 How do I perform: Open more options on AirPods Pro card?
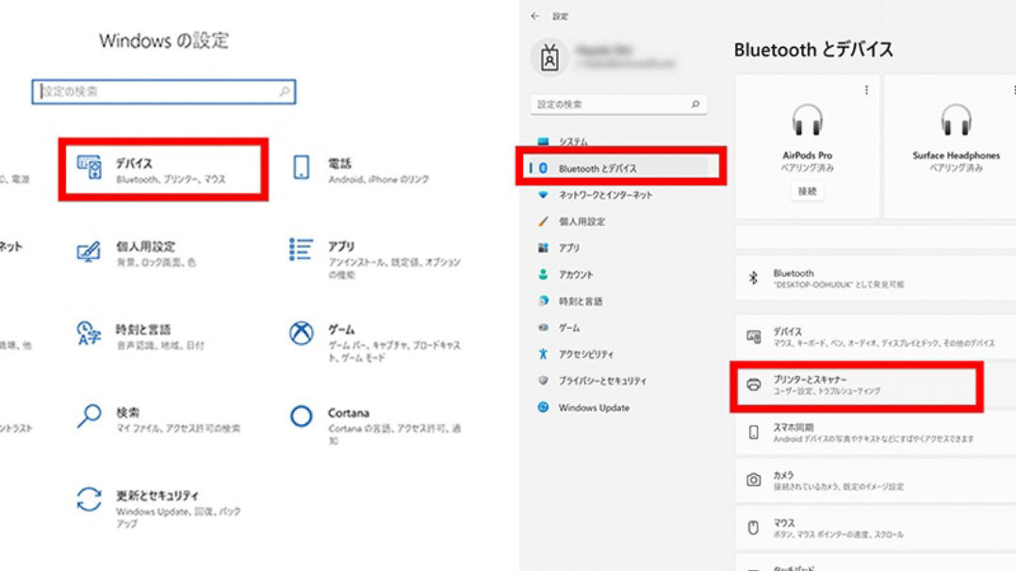point(866,90)
